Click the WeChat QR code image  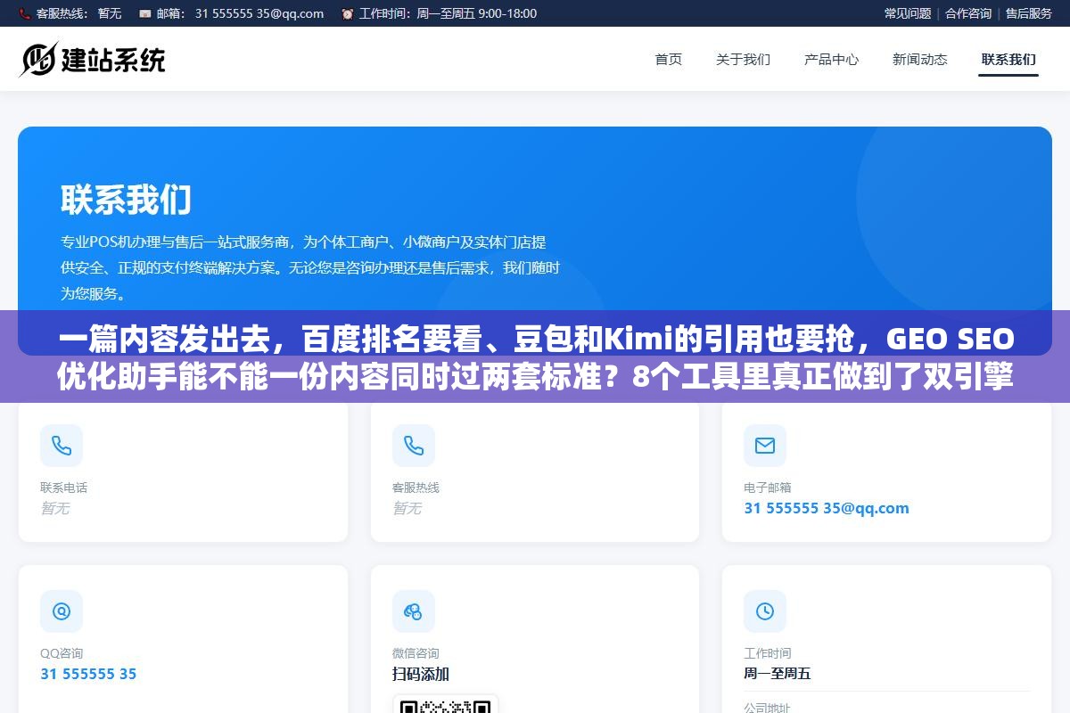click(x=446, y=704)
